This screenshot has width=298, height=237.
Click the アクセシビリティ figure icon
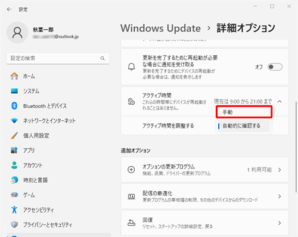14,210
